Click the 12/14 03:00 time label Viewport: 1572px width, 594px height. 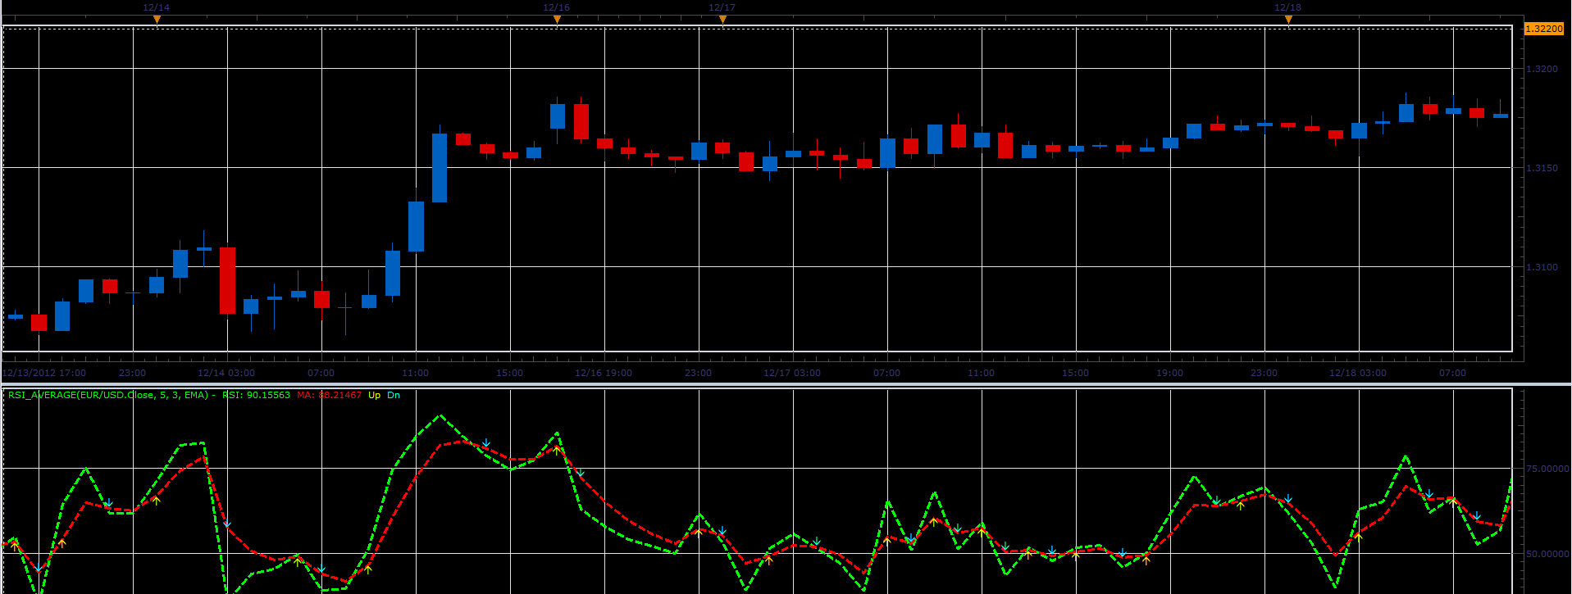click(x=226, y=373)
